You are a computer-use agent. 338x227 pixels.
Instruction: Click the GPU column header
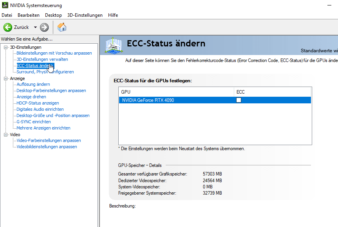coord(176,92)
